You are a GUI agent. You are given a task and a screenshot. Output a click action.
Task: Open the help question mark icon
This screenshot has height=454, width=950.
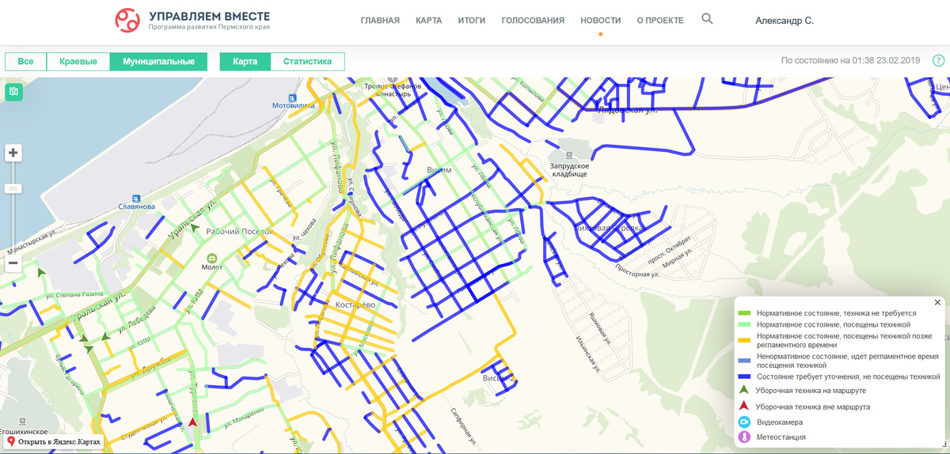[x=939, y=60]
